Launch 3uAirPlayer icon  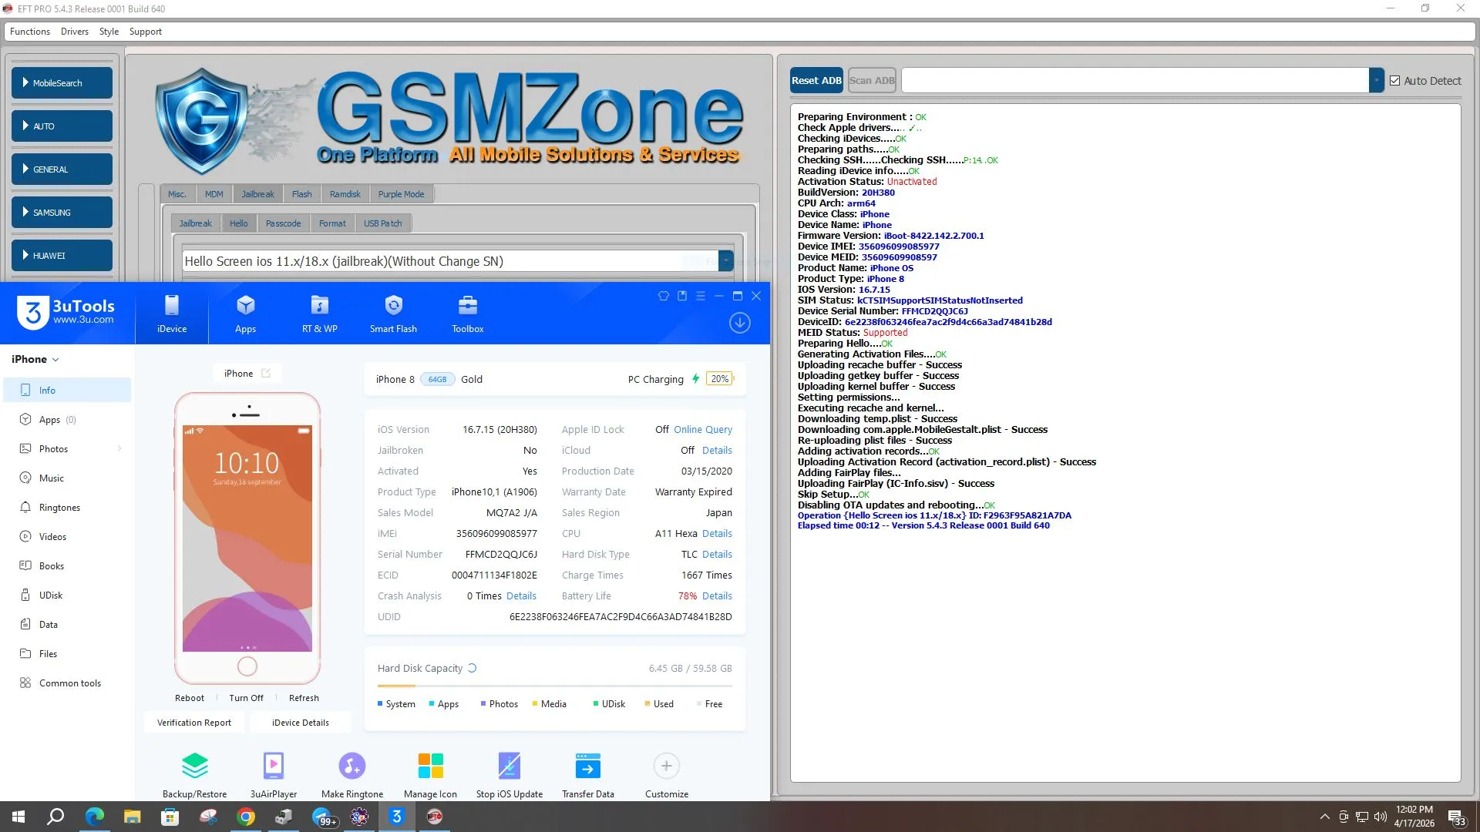[273, 767]
